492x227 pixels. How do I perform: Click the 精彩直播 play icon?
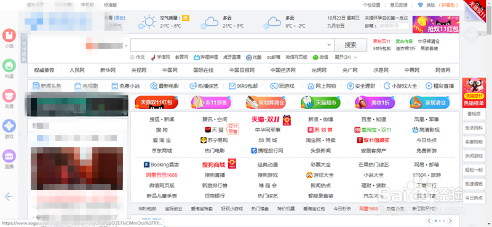(429, 86)
